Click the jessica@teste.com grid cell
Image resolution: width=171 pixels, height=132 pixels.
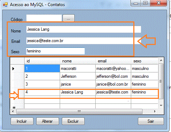coord(113,92)
